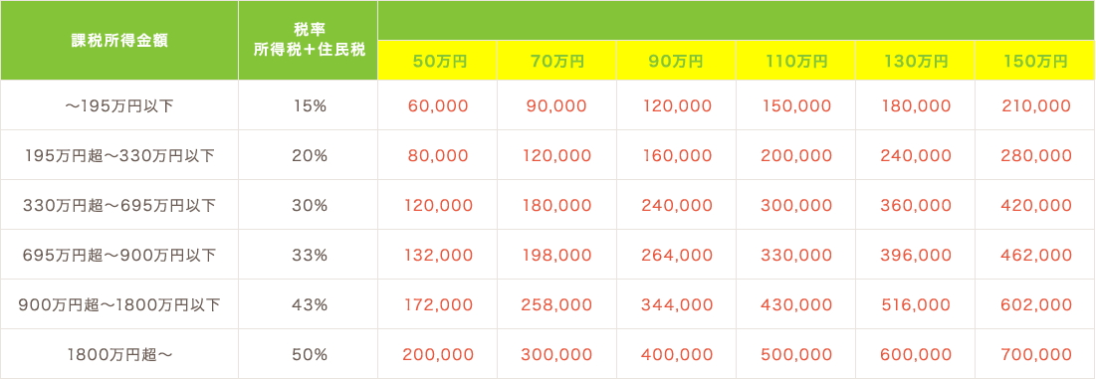Click the 264,000 value cell
Image resolution: width=1096 pixels, height=379 pixels.
tap(677, 255)
